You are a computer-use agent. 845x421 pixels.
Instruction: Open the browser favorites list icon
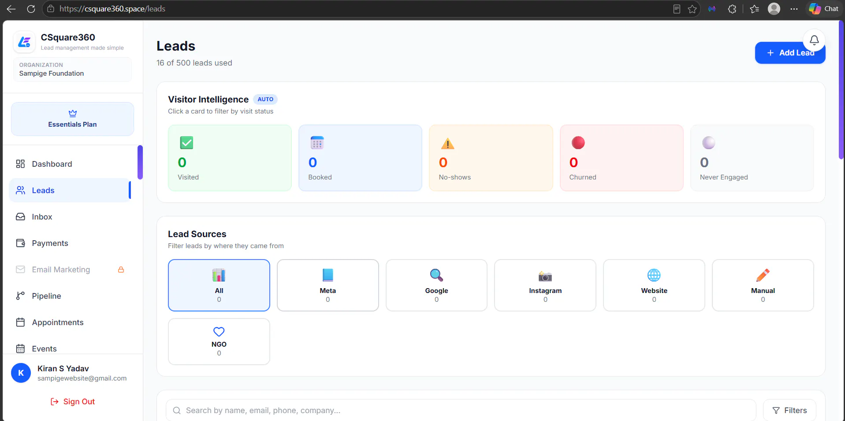[754, 9]
